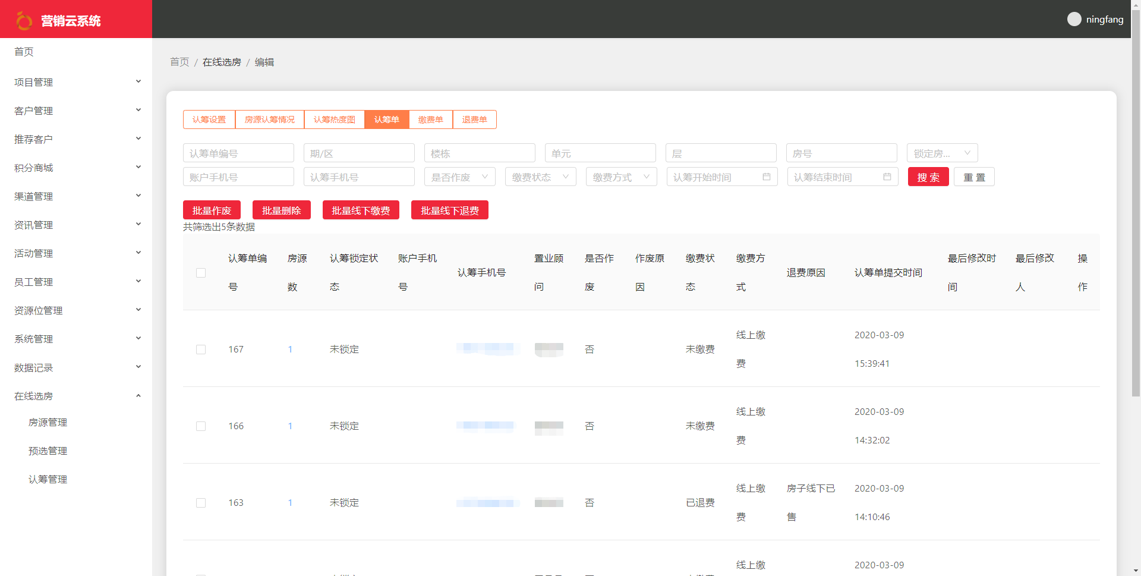Check the row checkbox for order 166
This screenshot has height=576, width=1141.
coord(201,426)
